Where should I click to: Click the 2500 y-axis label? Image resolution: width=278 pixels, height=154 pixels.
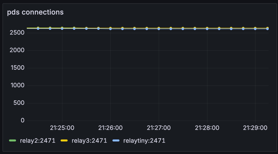pos(17,33)
